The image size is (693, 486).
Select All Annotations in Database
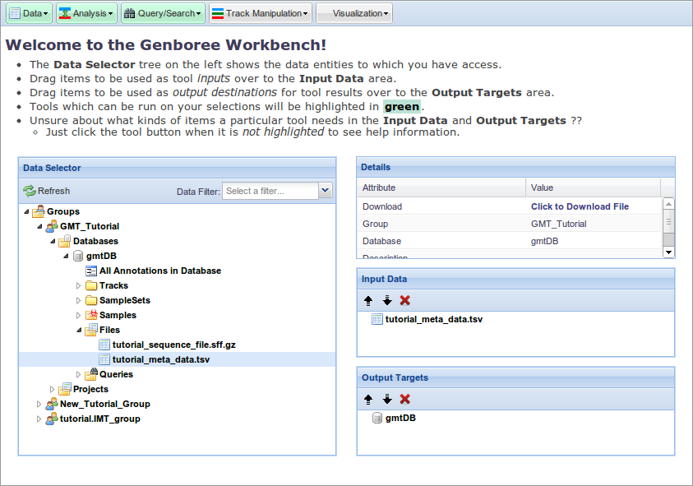160,271
